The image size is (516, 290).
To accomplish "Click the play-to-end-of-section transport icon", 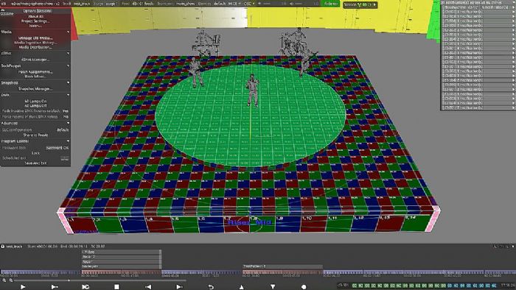I will (x=55, y=287).
